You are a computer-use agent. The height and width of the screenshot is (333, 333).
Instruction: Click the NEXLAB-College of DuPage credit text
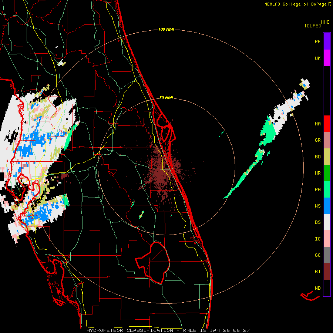point(298,4)
